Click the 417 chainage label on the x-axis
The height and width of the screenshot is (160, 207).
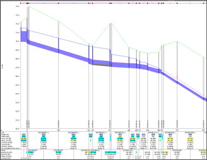(177, 130)
